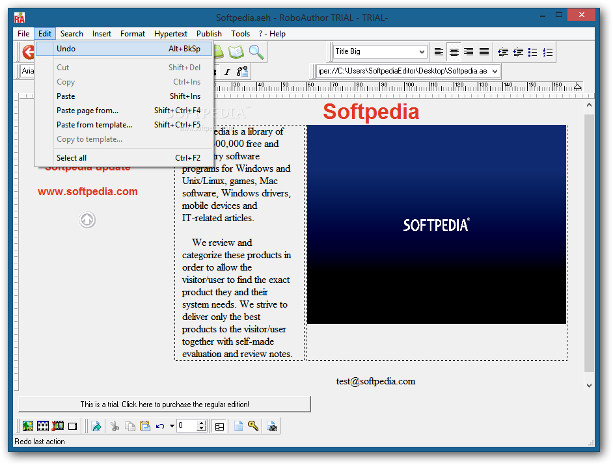
Task: Apply bulleted list formatting
Action: click(532, 52)
